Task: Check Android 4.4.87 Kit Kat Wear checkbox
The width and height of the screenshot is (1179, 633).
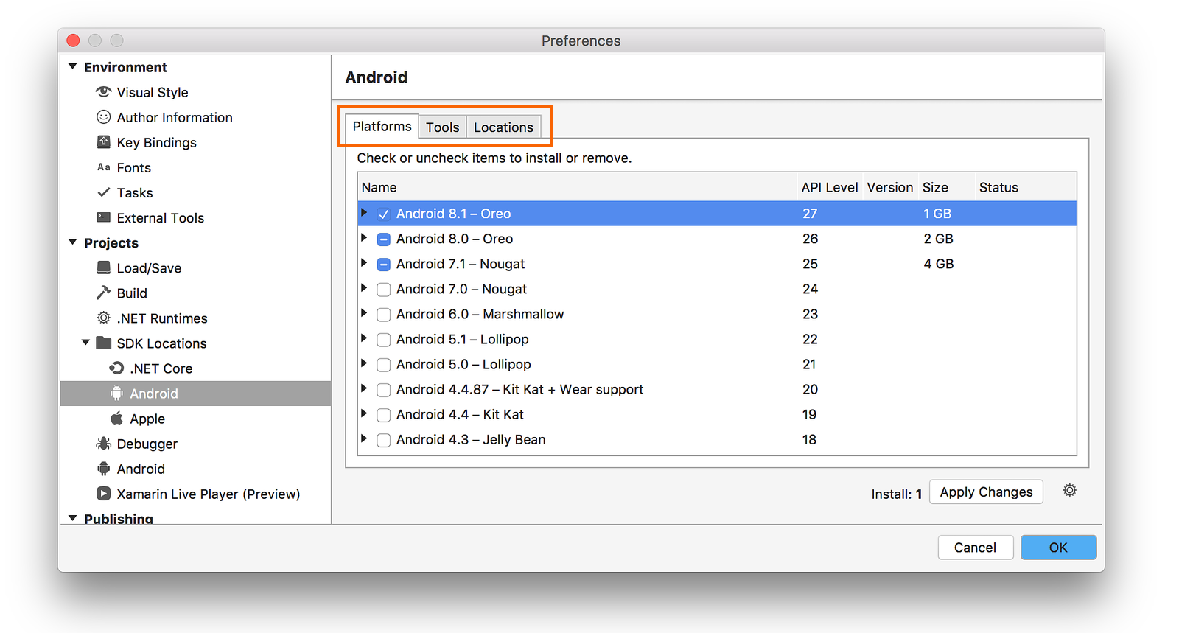Action: tap(384, 389)
